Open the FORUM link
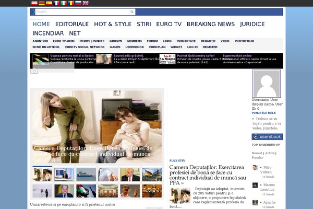 pos(152,41)
